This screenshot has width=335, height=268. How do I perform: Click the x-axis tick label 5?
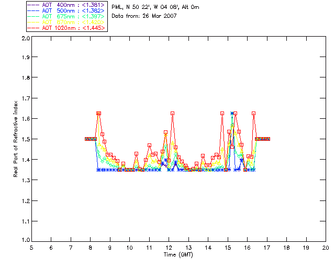tap(31, 248)
